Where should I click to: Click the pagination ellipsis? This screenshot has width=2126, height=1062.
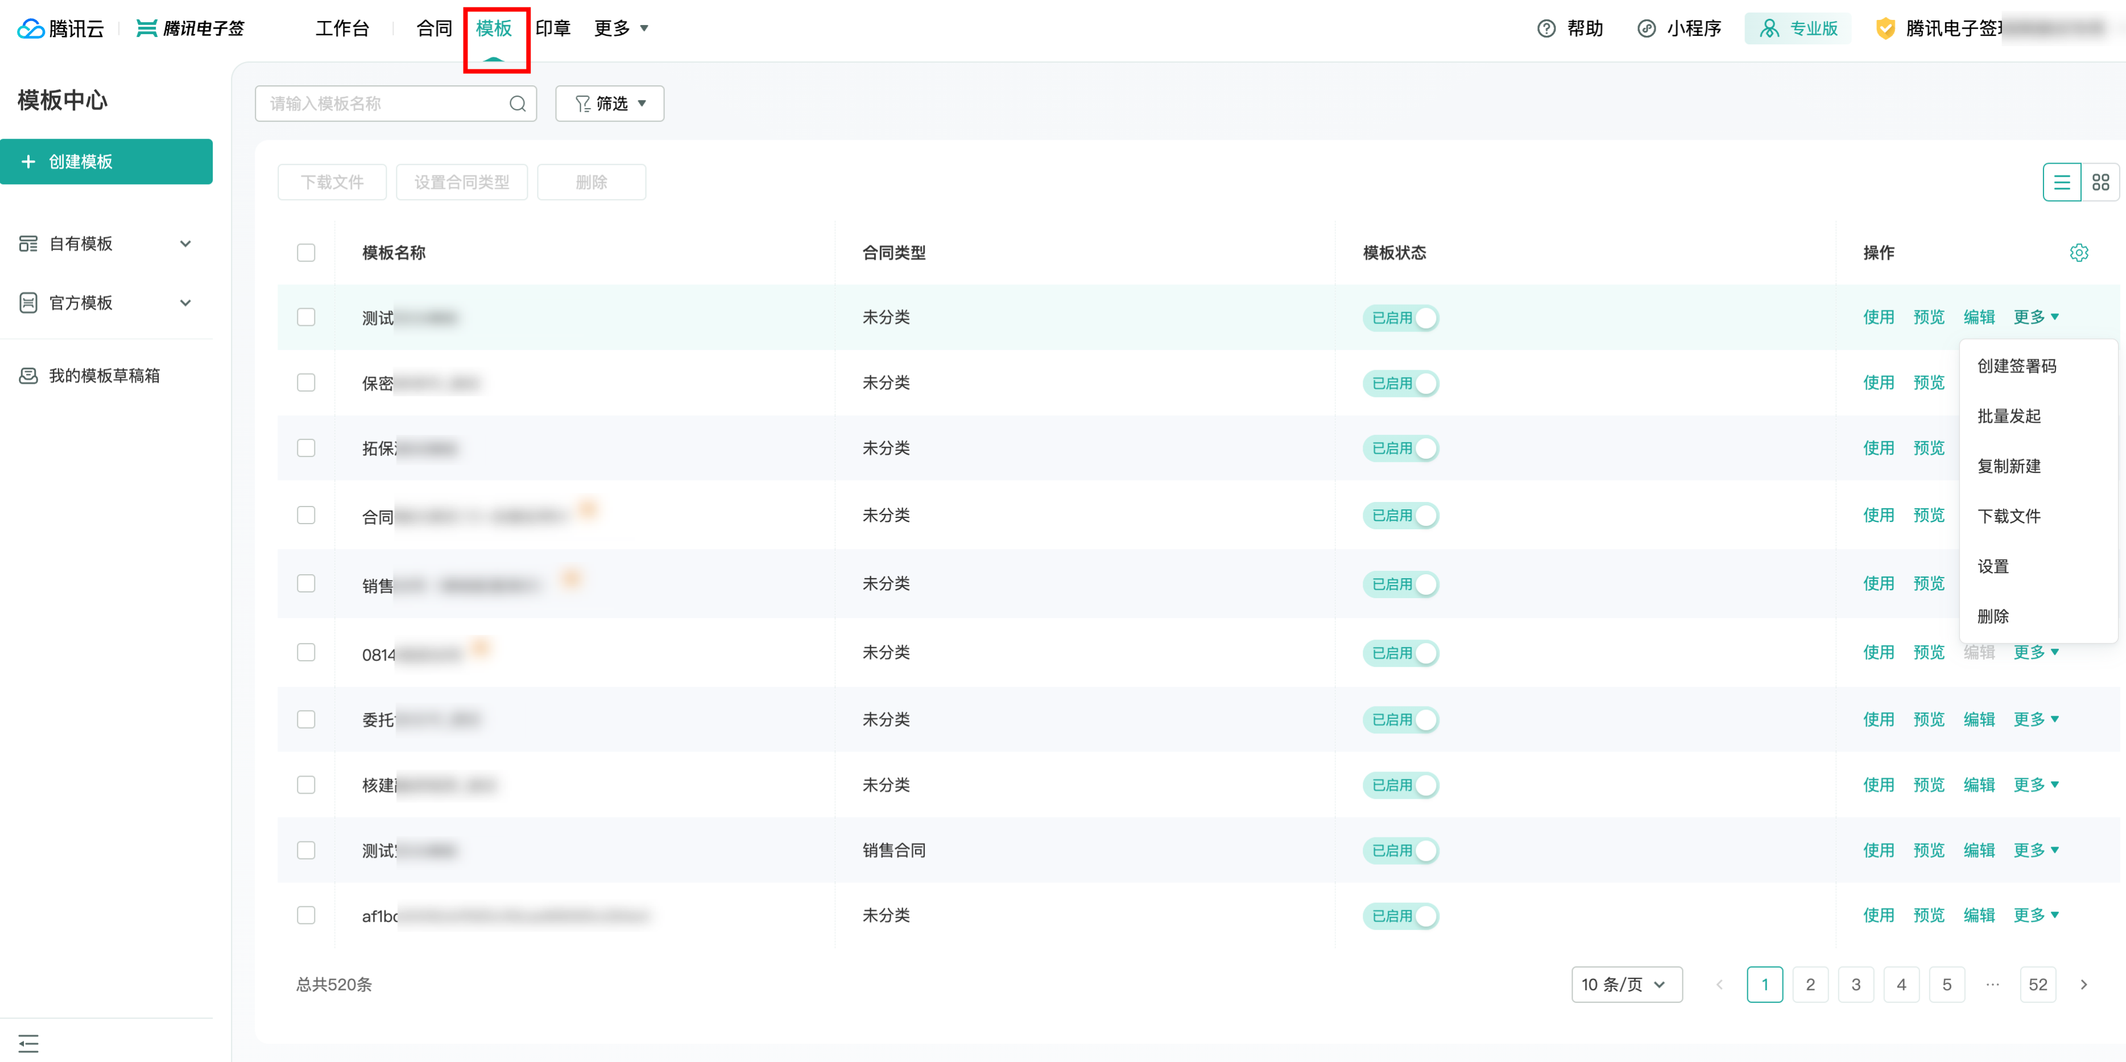coord(1992,985)
